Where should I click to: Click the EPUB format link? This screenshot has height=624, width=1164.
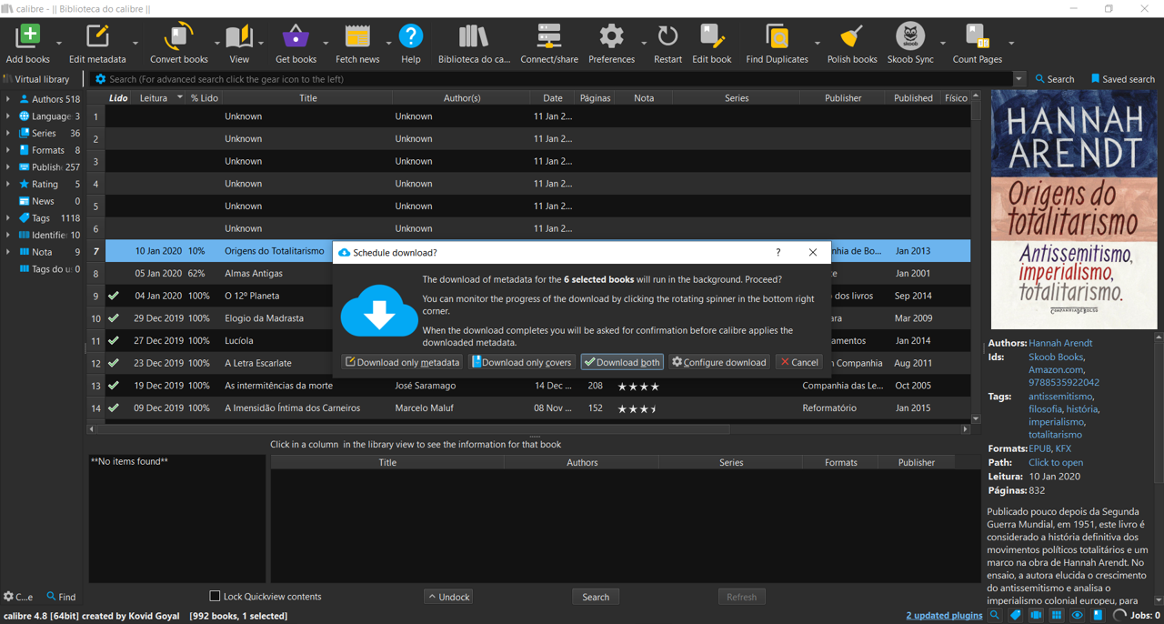tap(1039, 448)
